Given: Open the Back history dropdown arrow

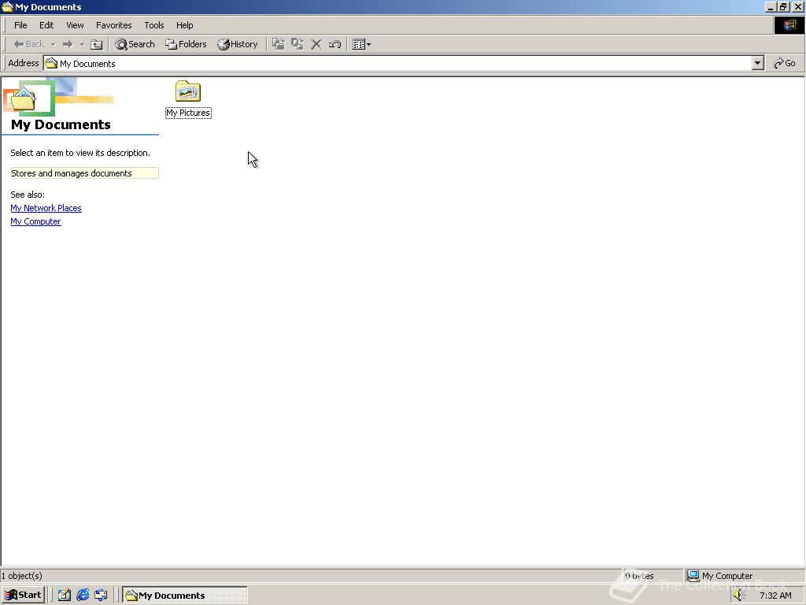Looking at the screenshot, I should click(x=53, y=44).
